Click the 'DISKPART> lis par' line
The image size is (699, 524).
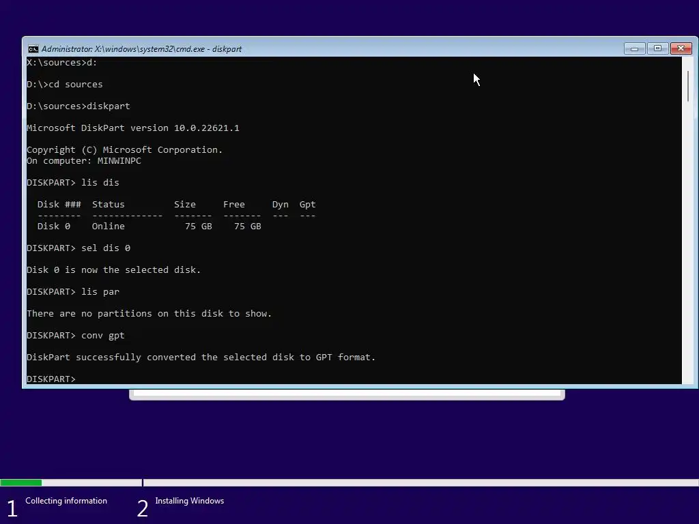pos(73,292)
